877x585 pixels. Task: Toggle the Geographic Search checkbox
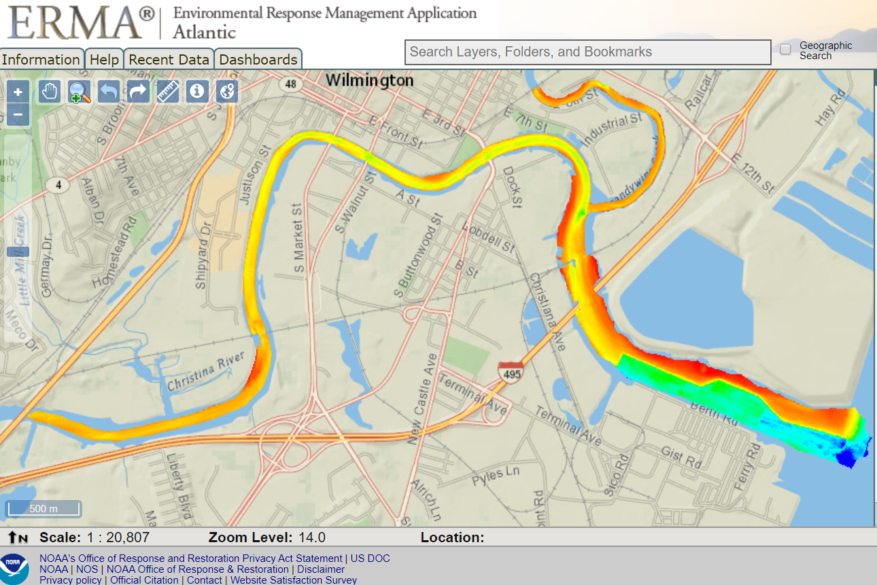tap(785, 50)
